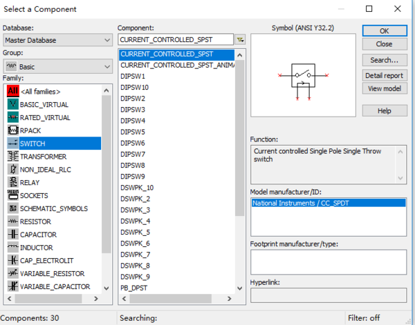The width and height of the screenshot is (415, 325).
Task: Click Function box scroll down arrow
Action: click(x=400, y=178)
